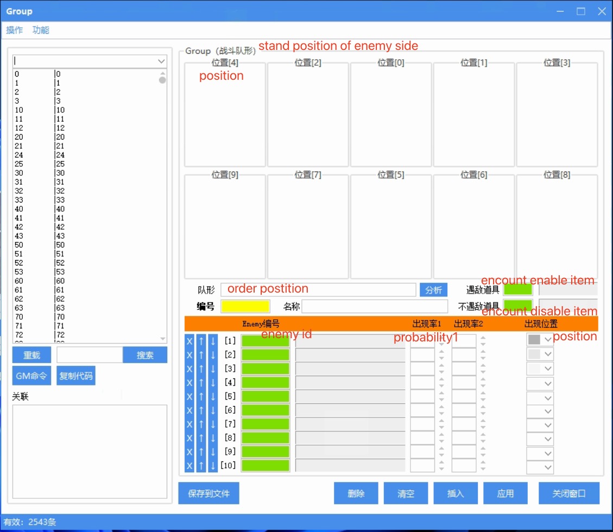Open the 功能 menu
This screenshot has width=613, height=532.
(x=41, y=30)
